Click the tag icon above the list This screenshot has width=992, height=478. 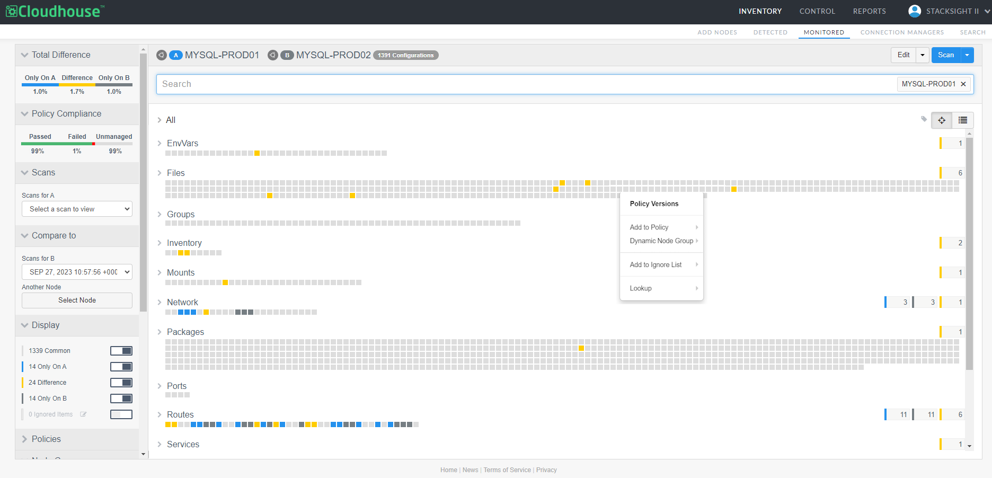(924, 119)
